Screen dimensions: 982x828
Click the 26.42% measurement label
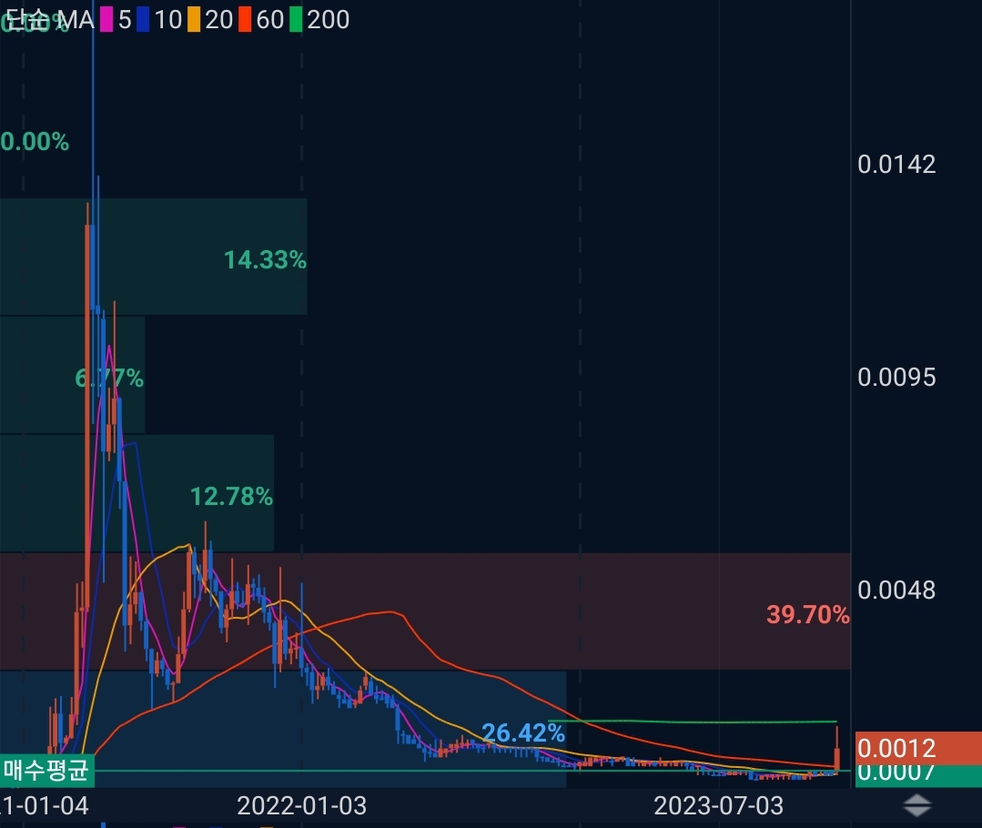524,730
